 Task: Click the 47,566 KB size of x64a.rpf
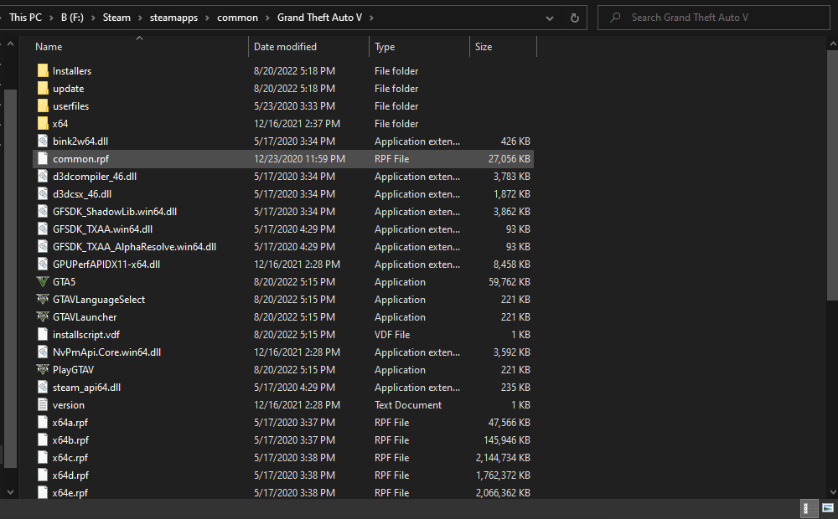tap(510, 423)
